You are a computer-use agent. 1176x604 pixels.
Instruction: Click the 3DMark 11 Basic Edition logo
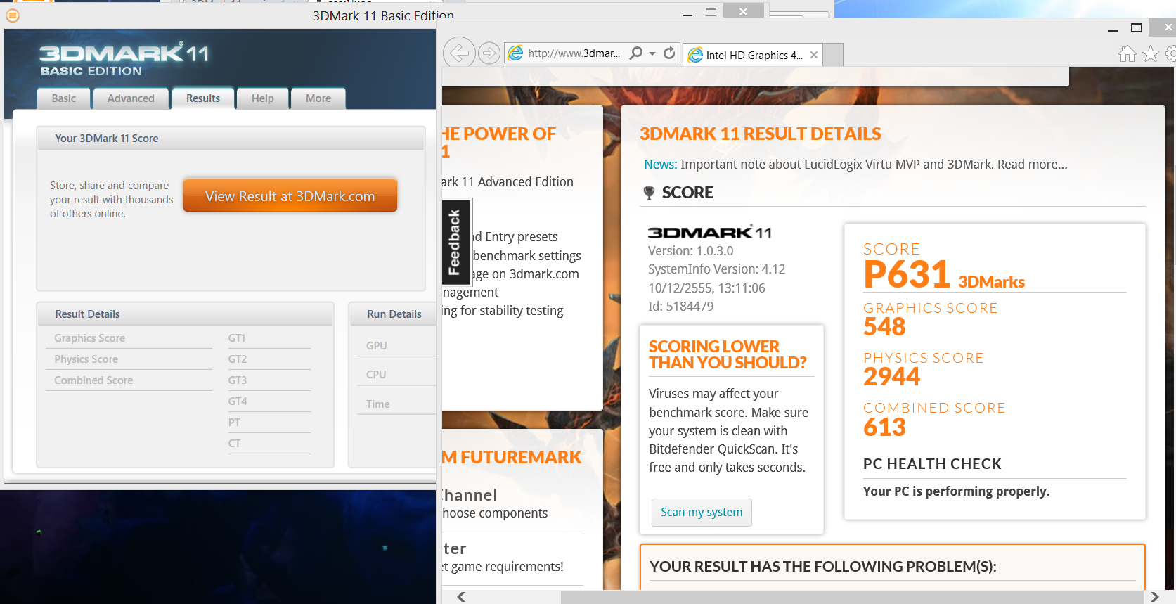pyautogui.click(x=124, y=58)
